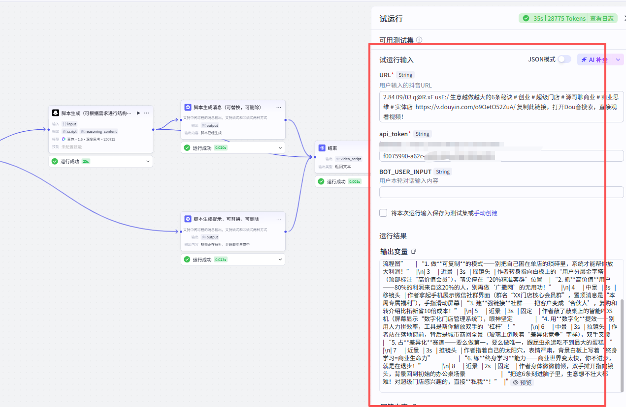Screen dimensions: 626x407
Task: Click the 脚本生成 node's model avatar icon
Action: tap(56, 113)
